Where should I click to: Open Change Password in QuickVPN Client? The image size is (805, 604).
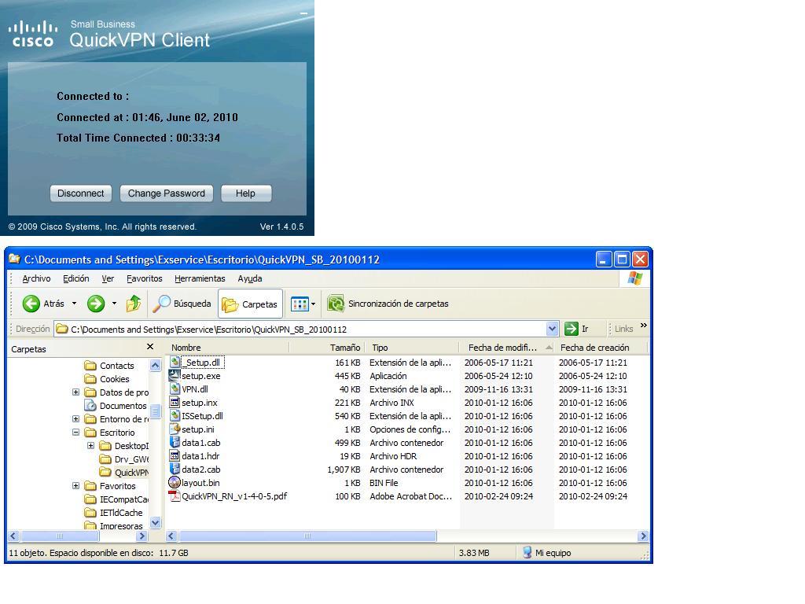pos(167,193)
